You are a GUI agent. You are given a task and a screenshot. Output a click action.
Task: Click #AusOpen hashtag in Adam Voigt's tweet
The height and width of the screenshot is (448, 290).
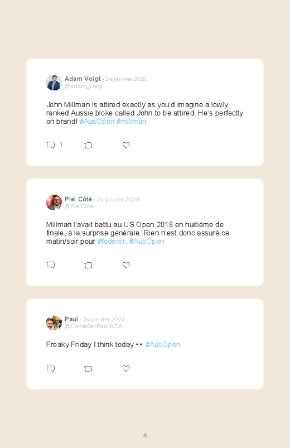tap(97, 122)
